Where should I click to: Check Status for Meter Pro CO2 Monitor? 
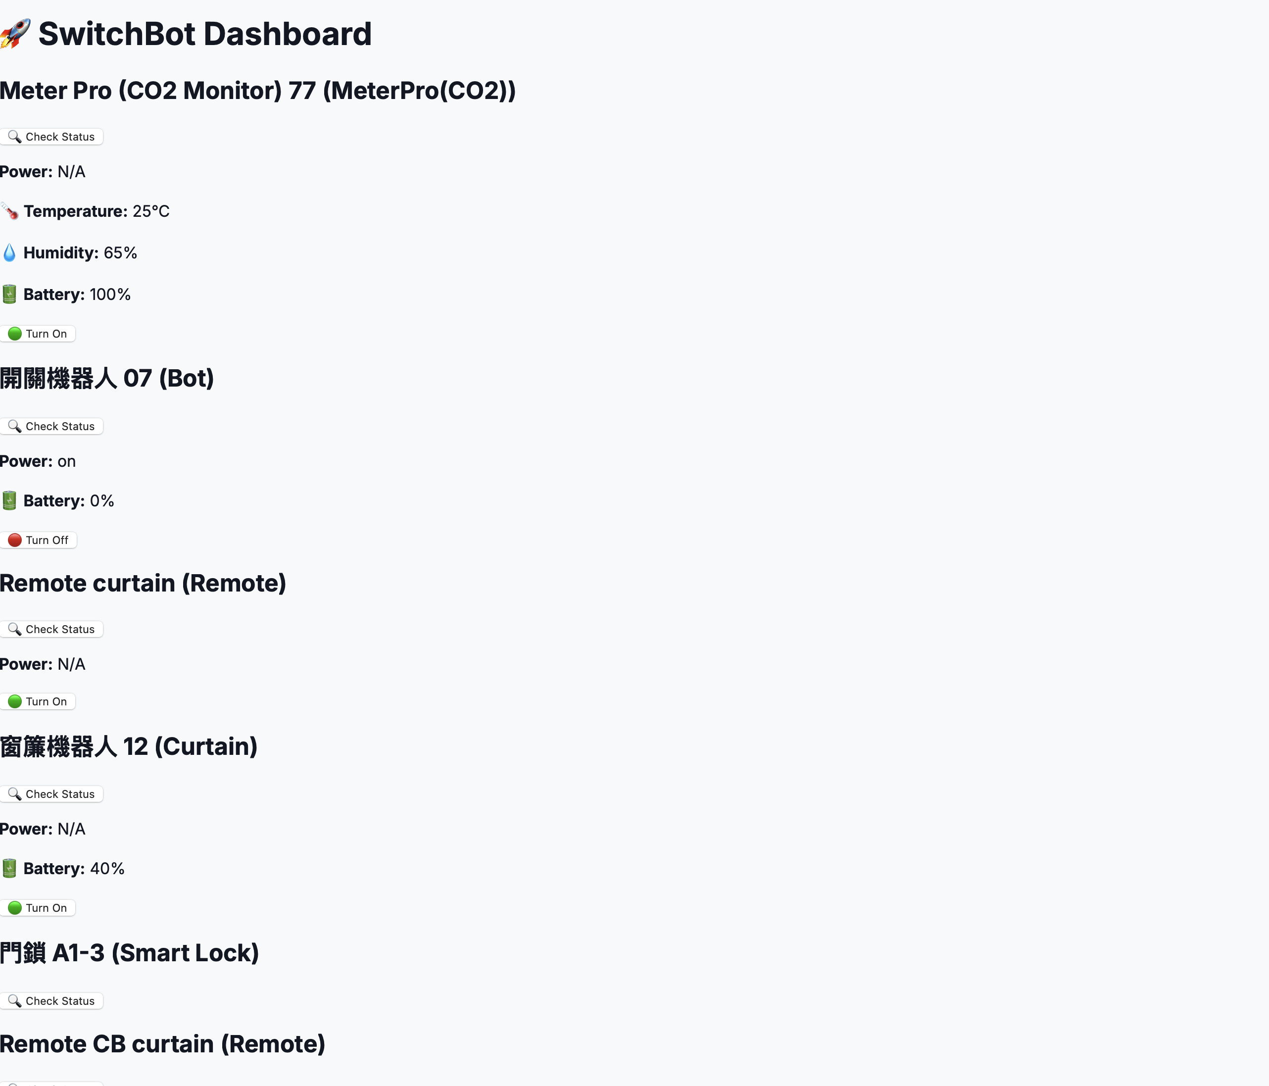pyautogui.click(x=51, y=137)
